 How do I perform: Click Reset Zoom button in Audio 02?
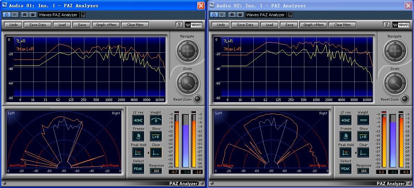[405, 99]
